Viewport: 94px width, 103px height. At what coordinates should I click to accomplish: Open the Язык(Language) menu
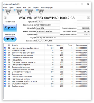(x=47, y=7)
